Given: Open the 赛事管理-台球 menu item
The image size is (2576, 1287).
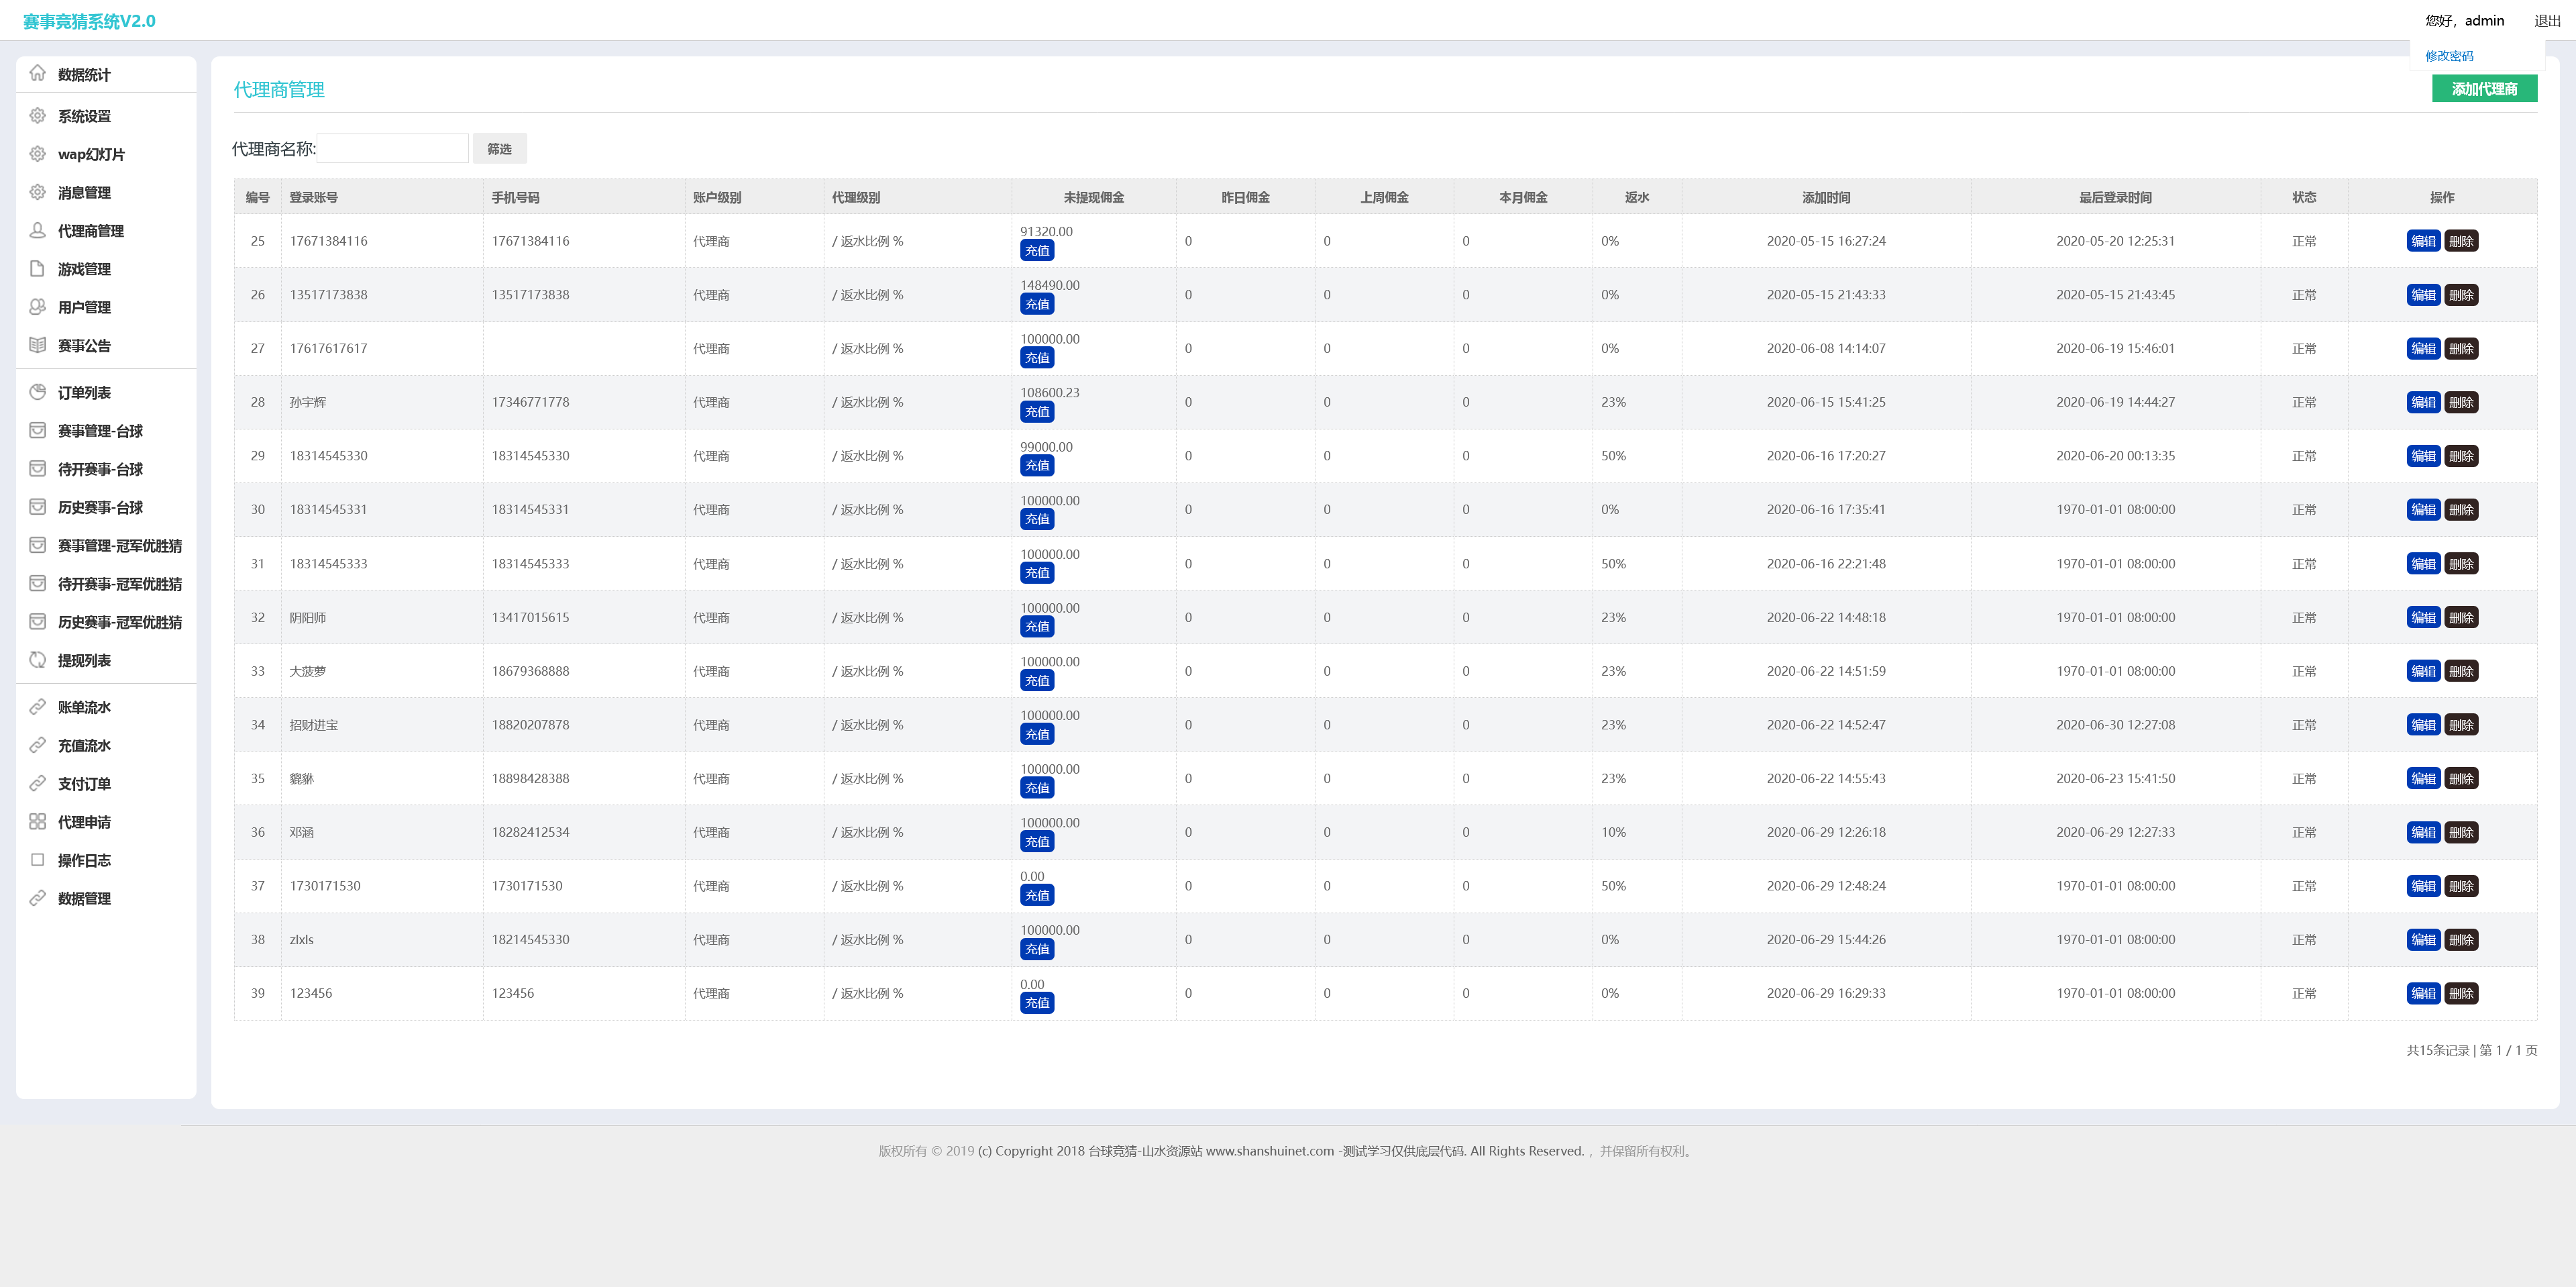Looking at the screenshot, I should pos(100,431).
